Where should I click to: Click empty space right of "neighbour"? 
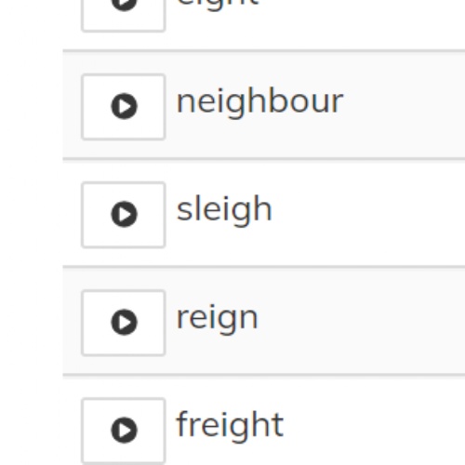pyautogui.click(x=403, y=105)
